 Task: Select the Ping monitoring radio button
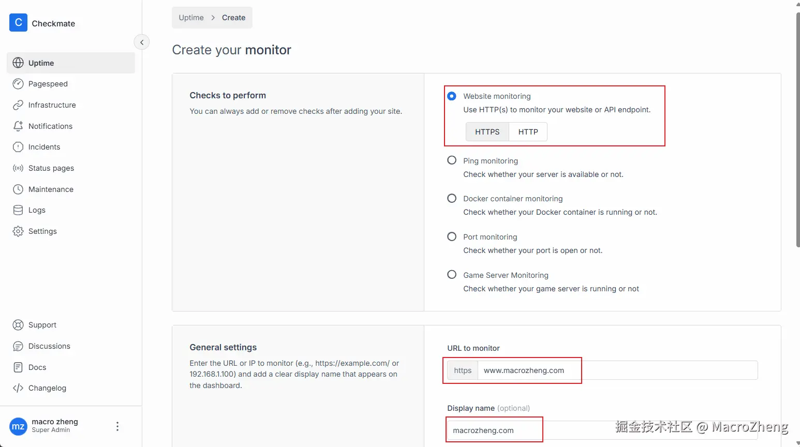pos(452,160)
